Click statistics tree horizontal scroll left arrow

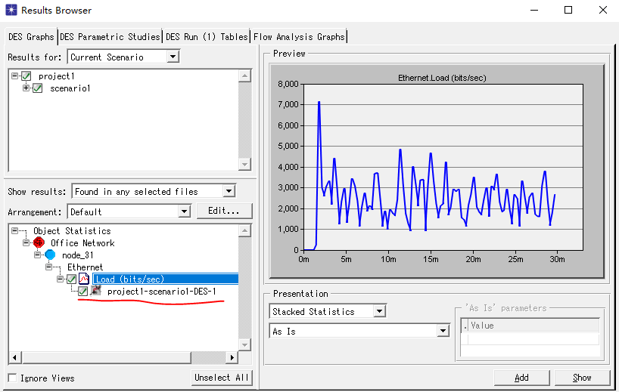(14, 357)
